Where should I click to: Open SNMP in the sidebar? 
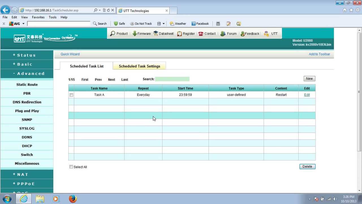click(x=27, y=120)
